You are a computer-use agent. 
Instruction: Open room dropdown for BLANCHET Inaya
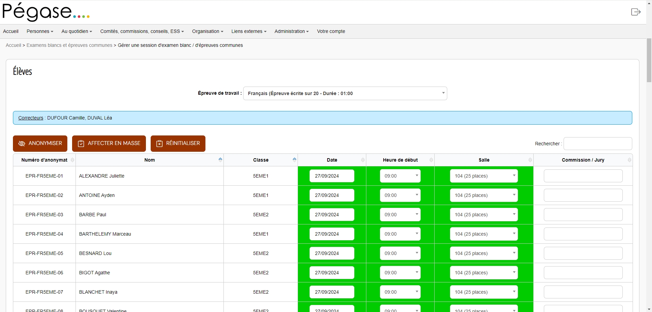[484, 292]
